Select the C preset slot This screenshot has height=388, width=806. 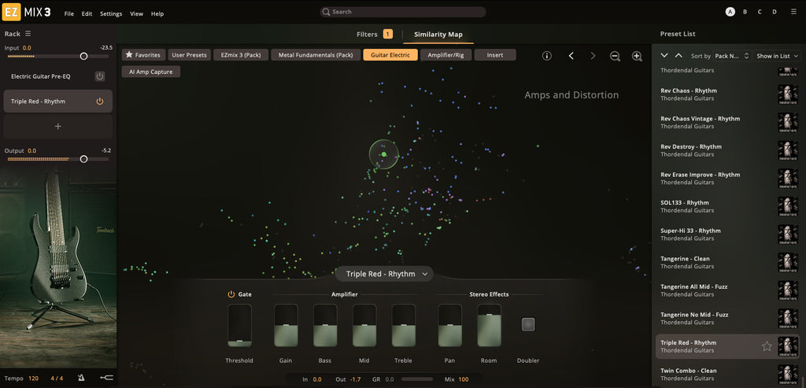[760, 12]
